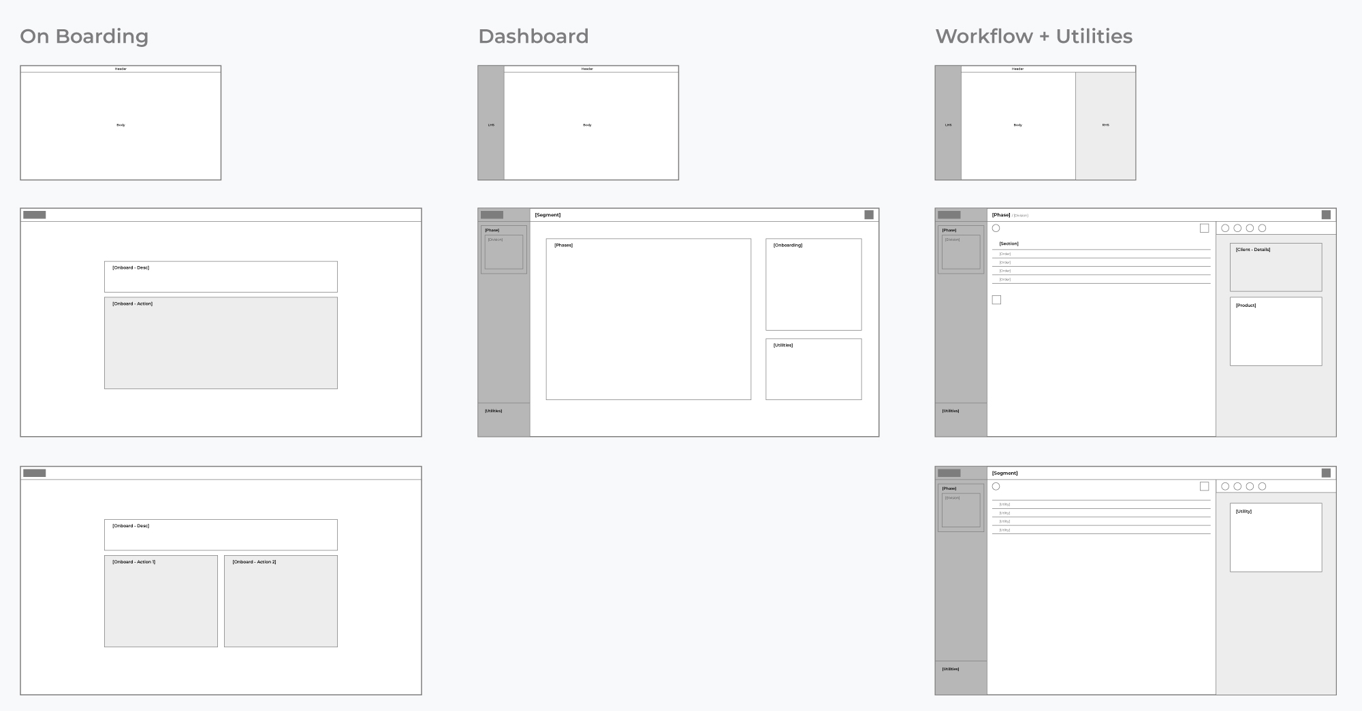Screen dimensions: 1362x711
Task: Click gray square icon in Phase / Division header
Action: tap(1325, 215)
